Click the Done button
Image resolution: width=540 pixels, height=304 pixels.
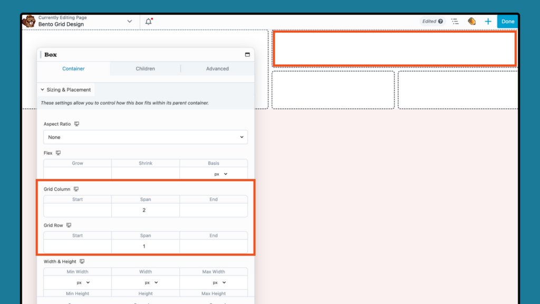click(x=507, y=21)
